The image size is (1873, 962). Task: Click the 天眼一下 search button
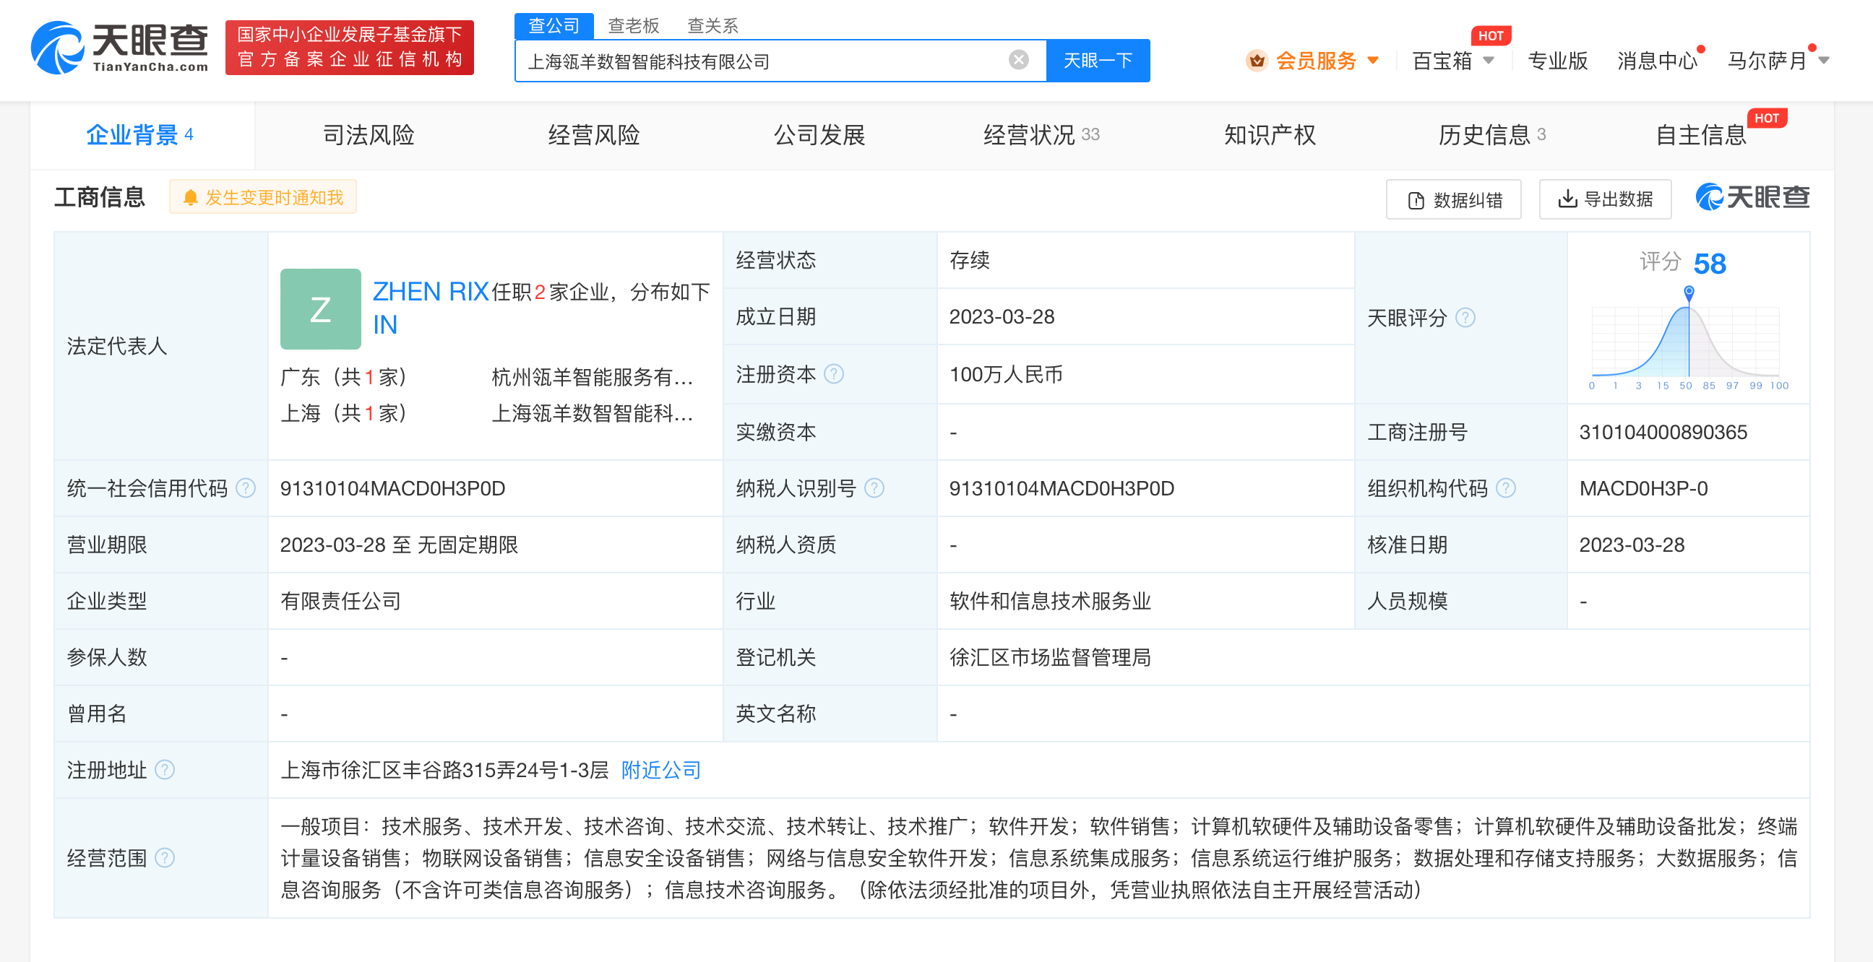tap(1098, 61)
